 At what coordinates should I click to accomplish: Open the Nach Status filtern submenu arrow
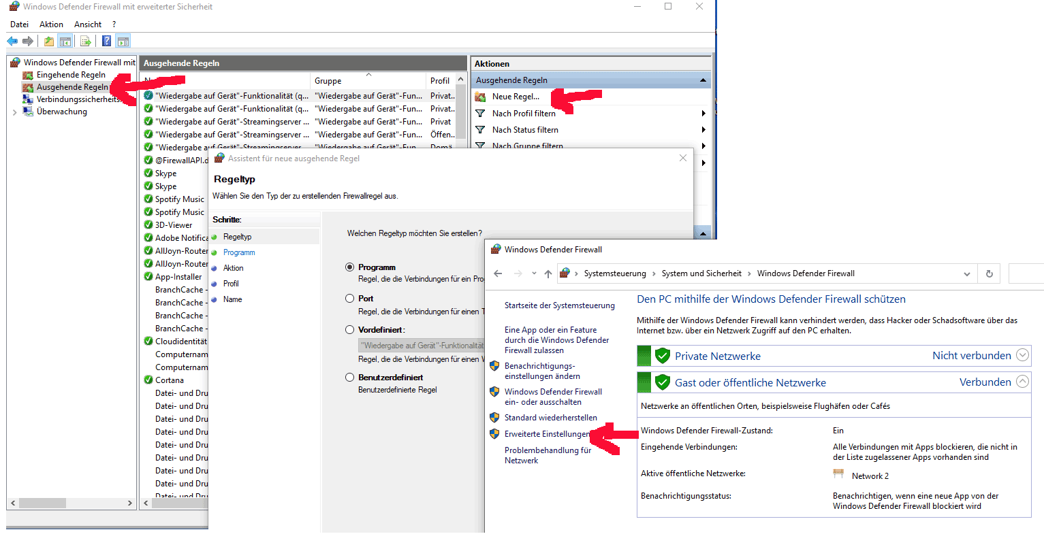pyautogui.click(x=703, y=130)
